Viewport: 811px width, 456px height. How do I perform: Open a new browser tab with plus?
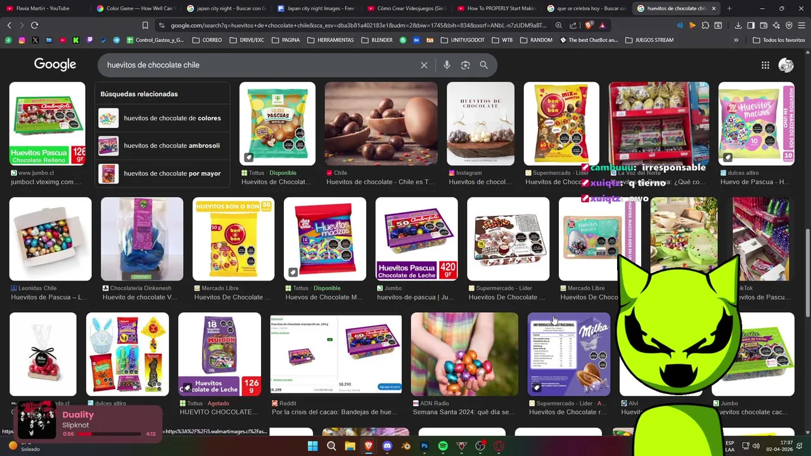(x=729, y=8)
